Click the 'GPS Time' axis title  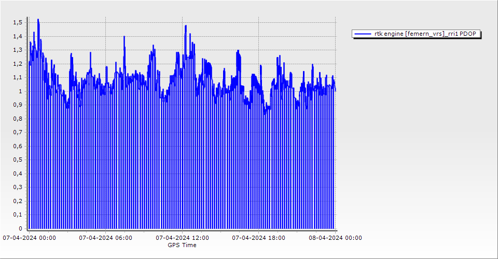point(182,245)
